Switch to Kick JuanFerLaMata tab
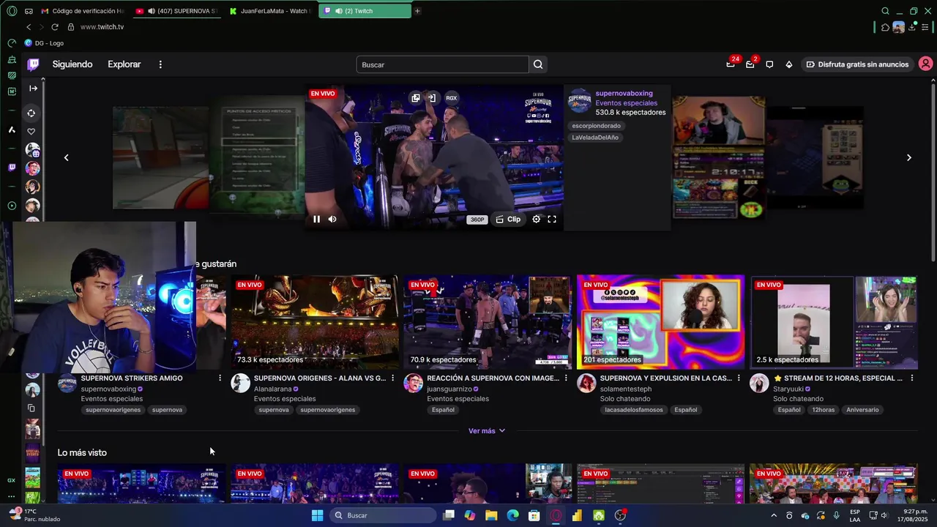The height and width of the screenshot is (527, 937). (x=269, y=11)
